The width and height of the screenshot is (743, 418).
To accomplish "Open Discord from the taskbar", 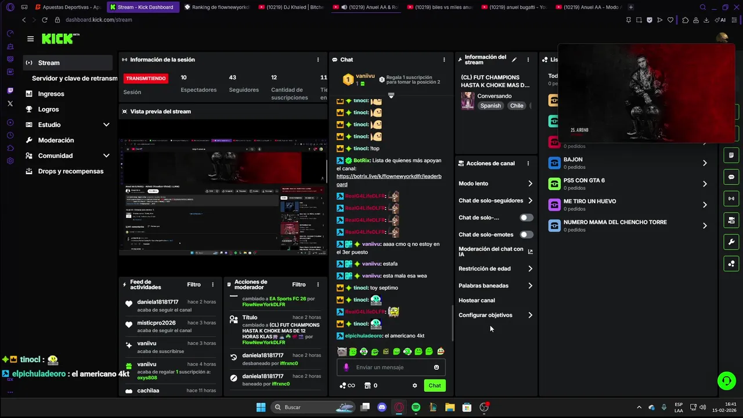I will click(381, 408).
